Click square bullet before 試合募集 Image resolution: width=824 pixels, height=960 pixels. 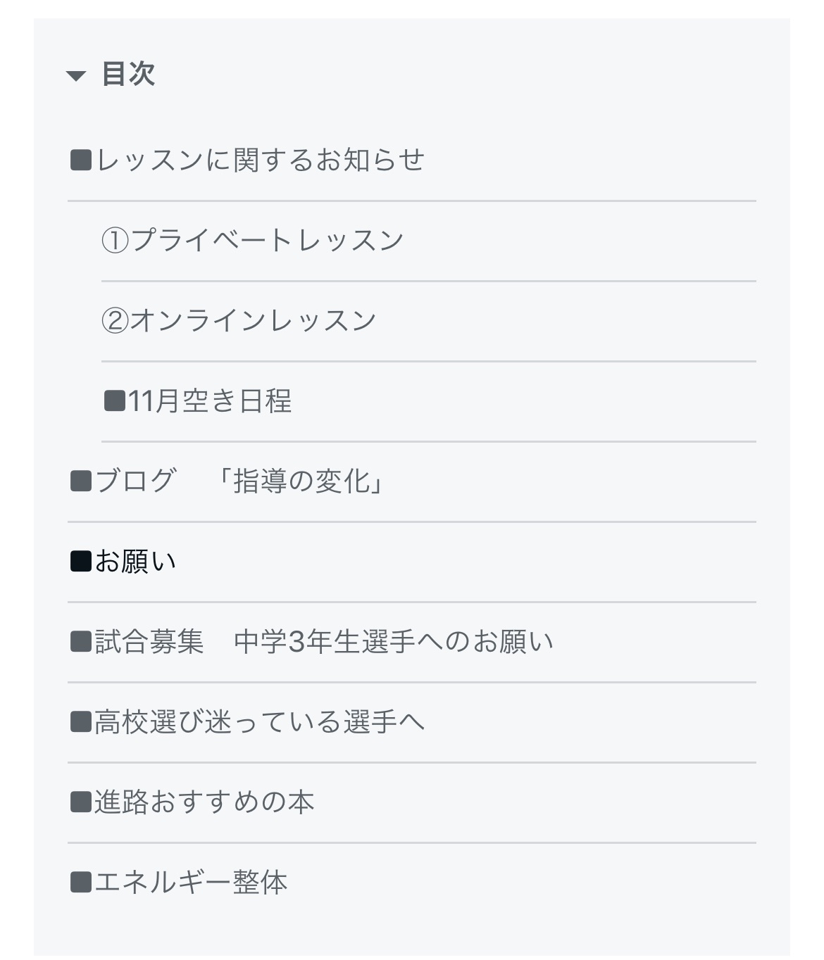(x=82, y=642)
